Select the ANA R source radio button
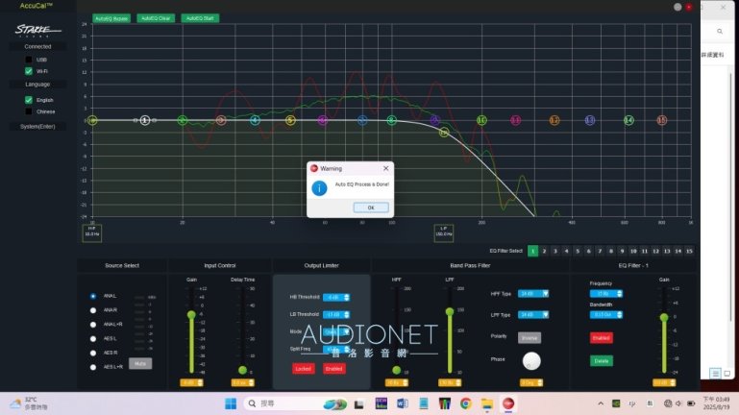739x415 pixels. pyautogui.click(x=93, y=310)
